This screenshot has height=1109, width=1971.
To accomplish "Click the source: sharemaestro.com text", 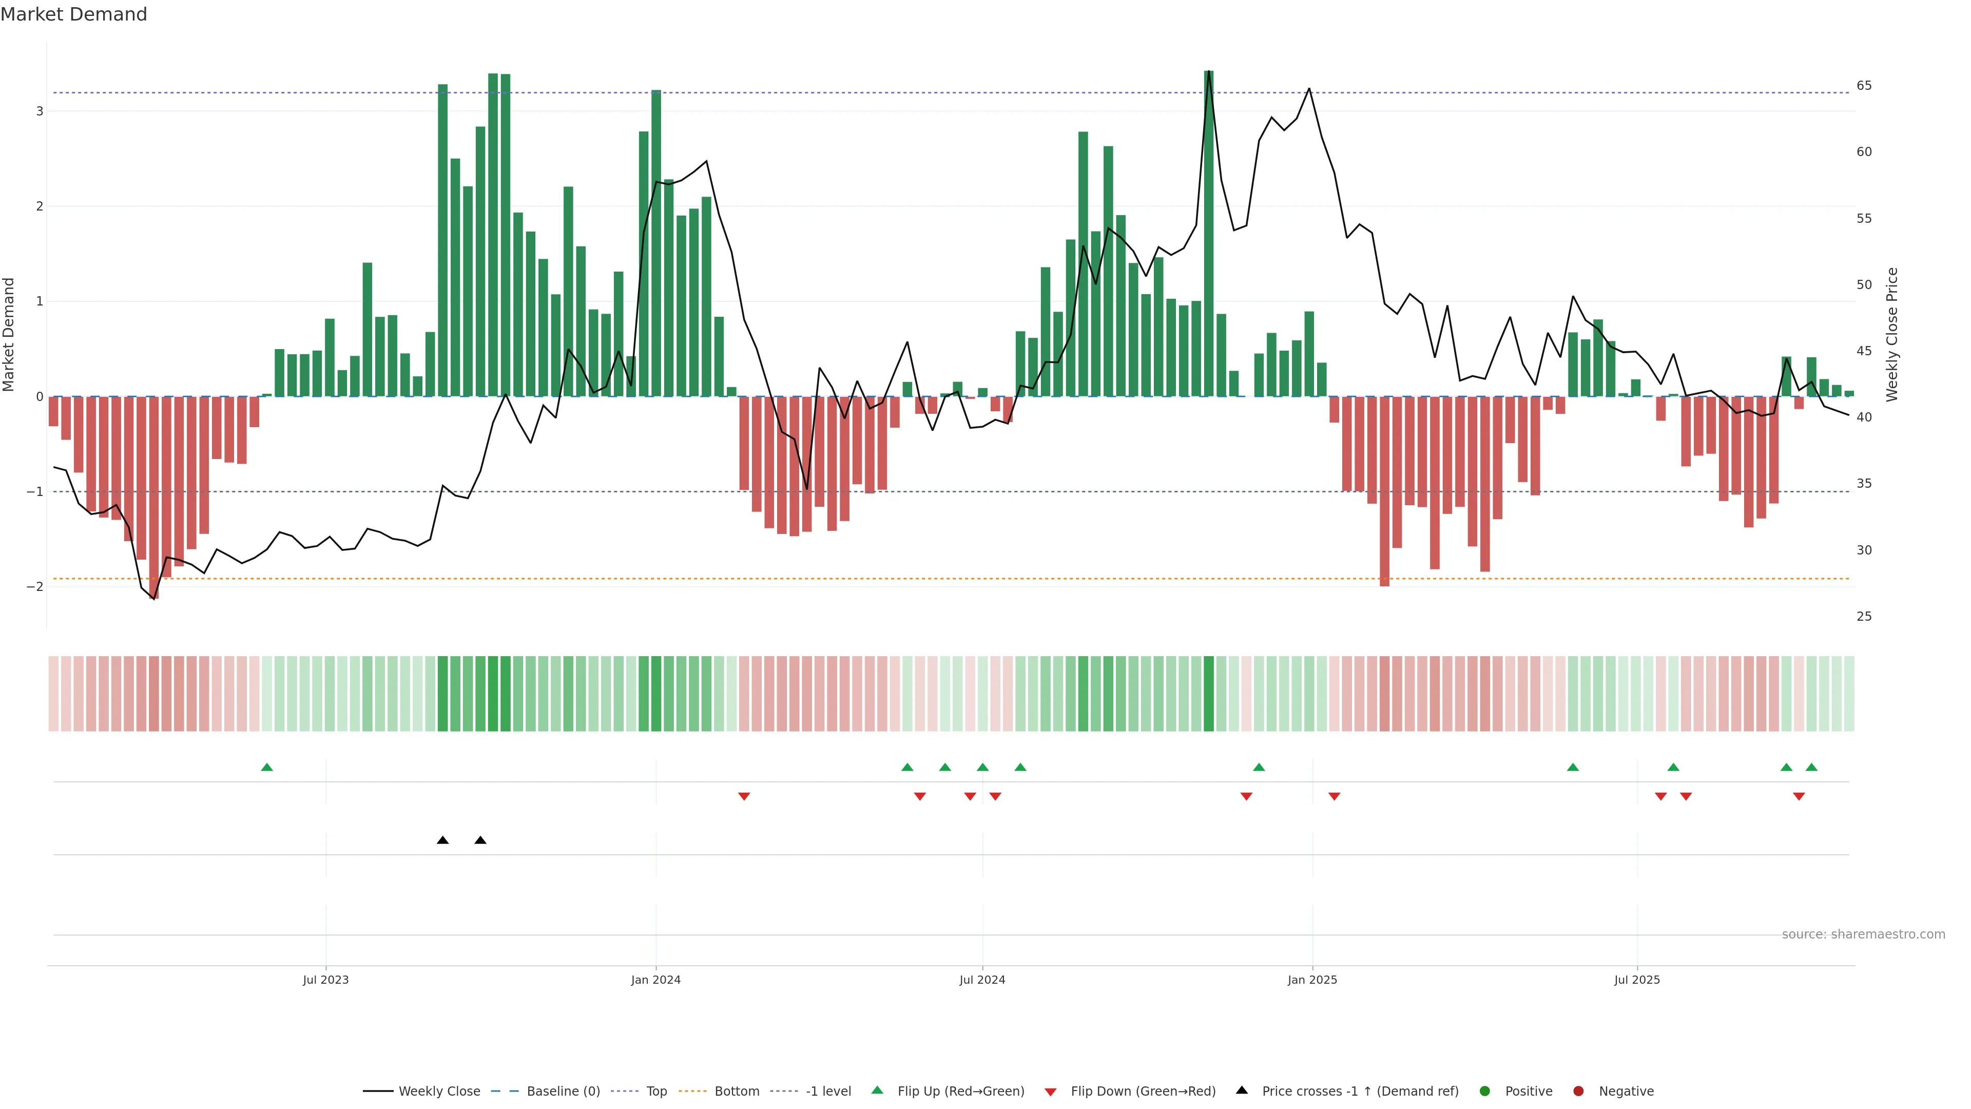I will click(1863, 934).
